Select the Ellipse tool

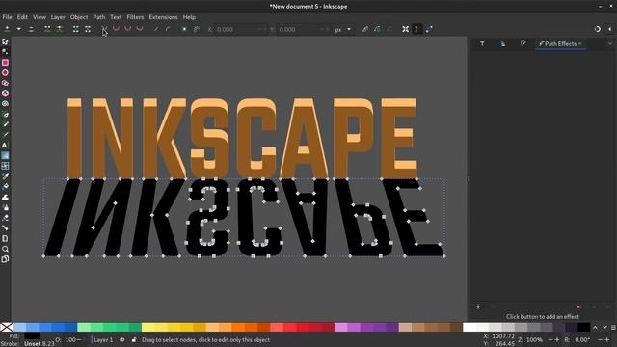(x=5, y=73)
